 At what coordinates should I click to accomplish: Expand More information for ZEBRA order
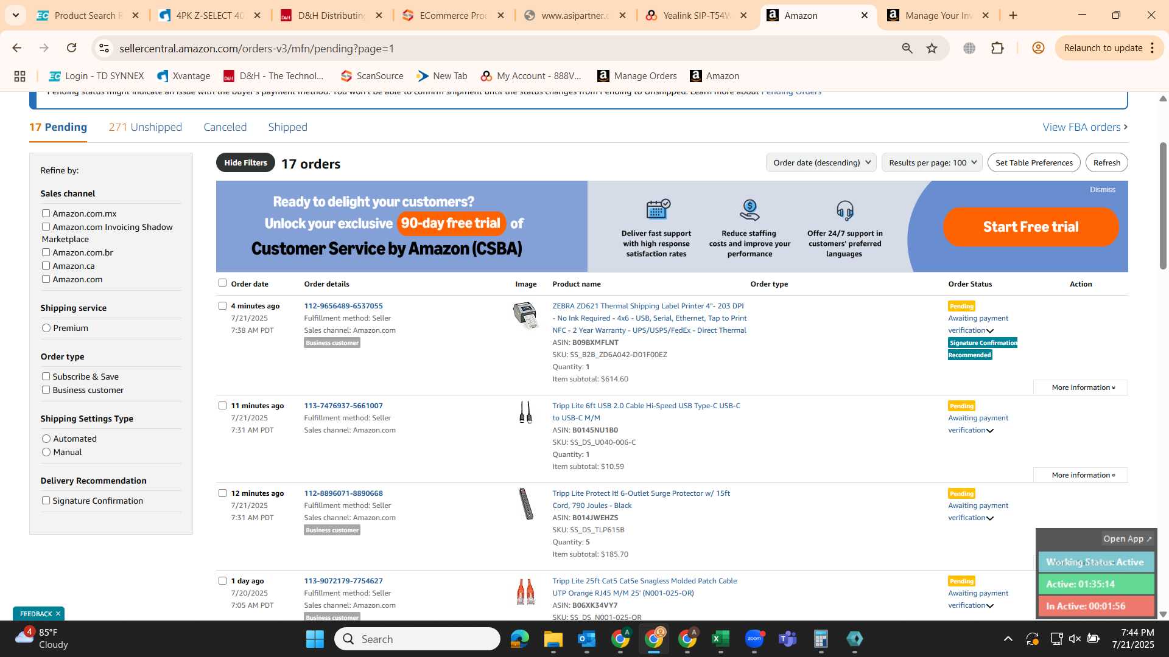pos(1081,388)
